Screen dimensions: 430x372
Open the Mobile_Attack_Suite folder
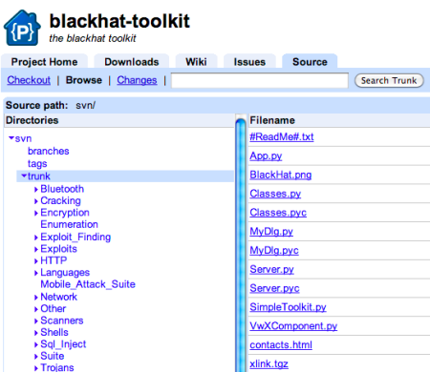click(x=88, y=284)
